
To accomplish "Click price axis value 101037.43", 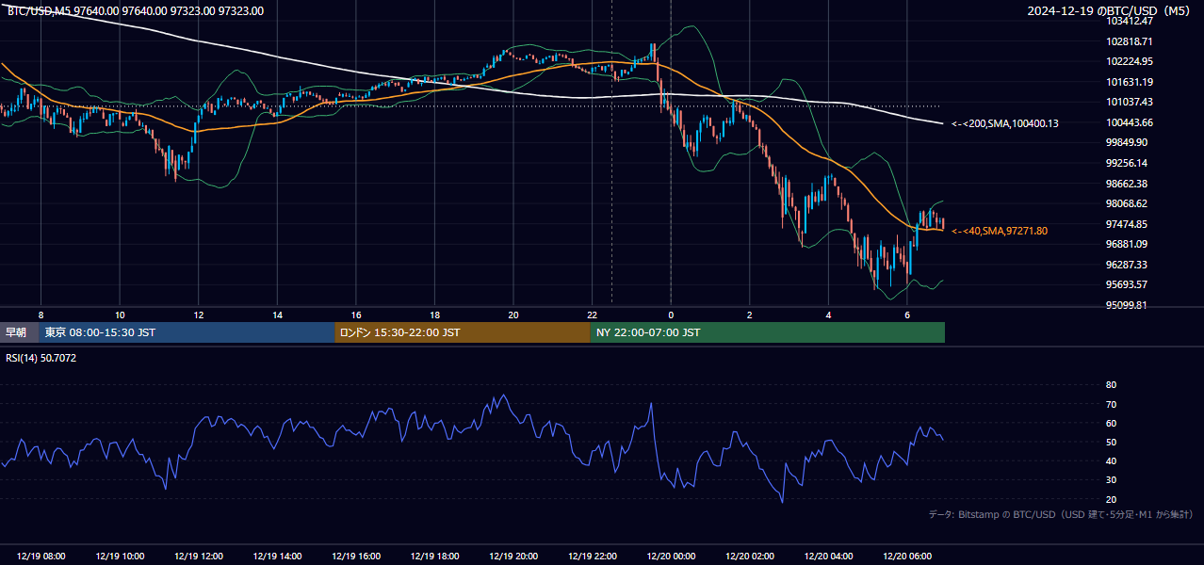I will coord(1130,102).
